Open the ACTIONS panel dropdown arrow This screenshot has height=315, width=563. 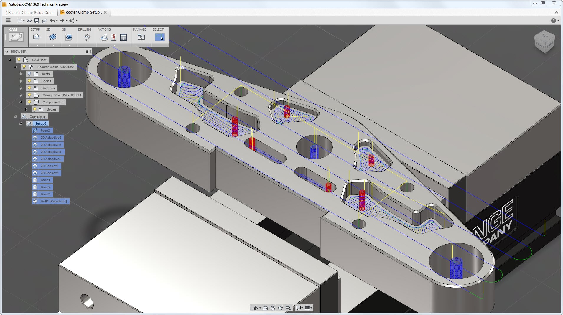[x=114, y=45]
